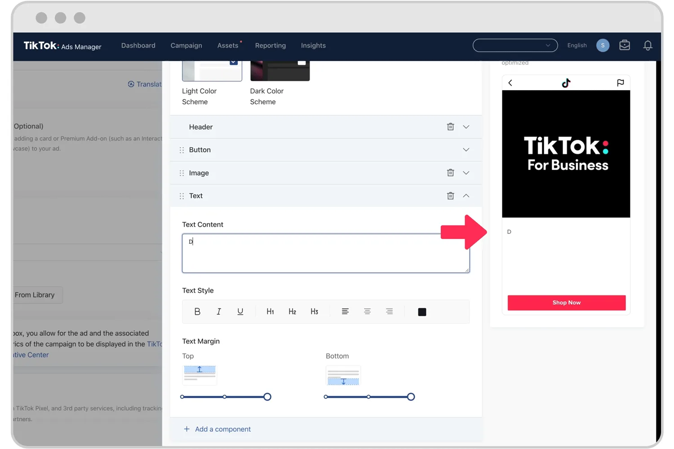Open the Reporting menu

click(x=270, y=45)
